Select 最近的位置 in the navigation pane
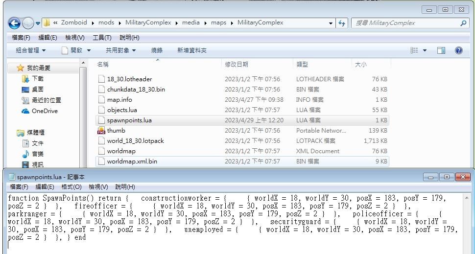 [x=47, y=100]
